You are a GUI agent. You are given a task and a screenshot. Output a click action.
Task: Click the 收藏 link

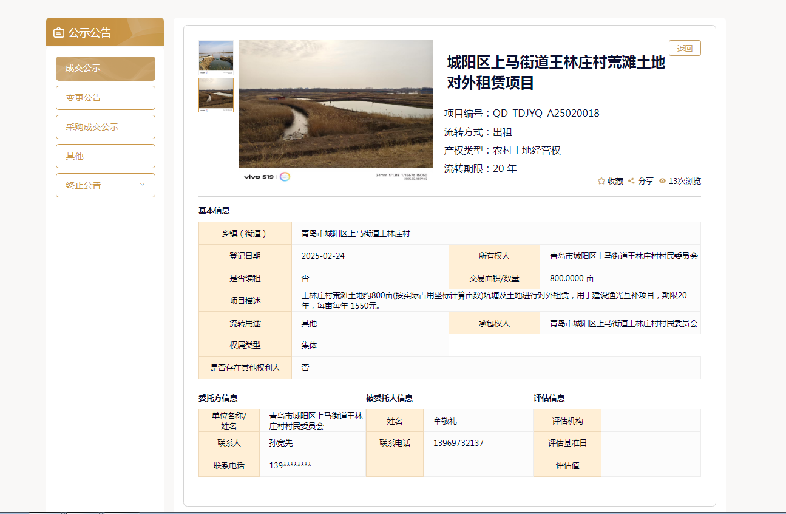pos(615,181)
